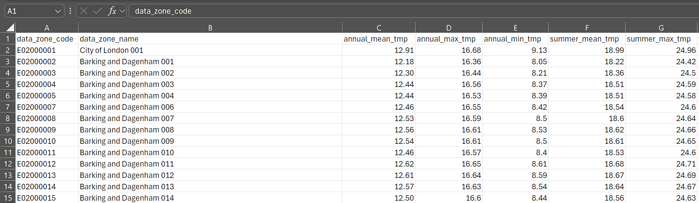Image resolution: width=699 pixels, height=203 pixels.
Task: Select column B header
Action: pyautogui.click(x=210, y=28)
